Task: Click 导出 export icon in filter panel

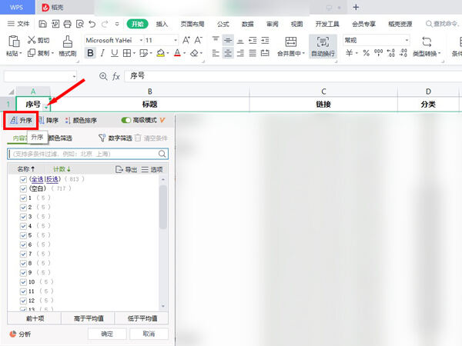Action: point(126,169)
